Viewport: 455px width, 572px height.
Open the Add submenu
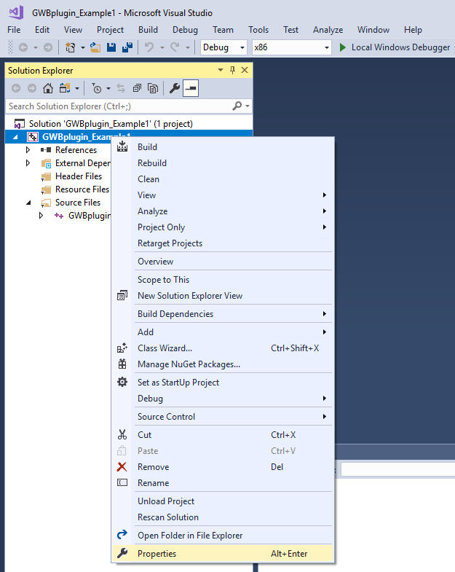click(x=223, y=332)
